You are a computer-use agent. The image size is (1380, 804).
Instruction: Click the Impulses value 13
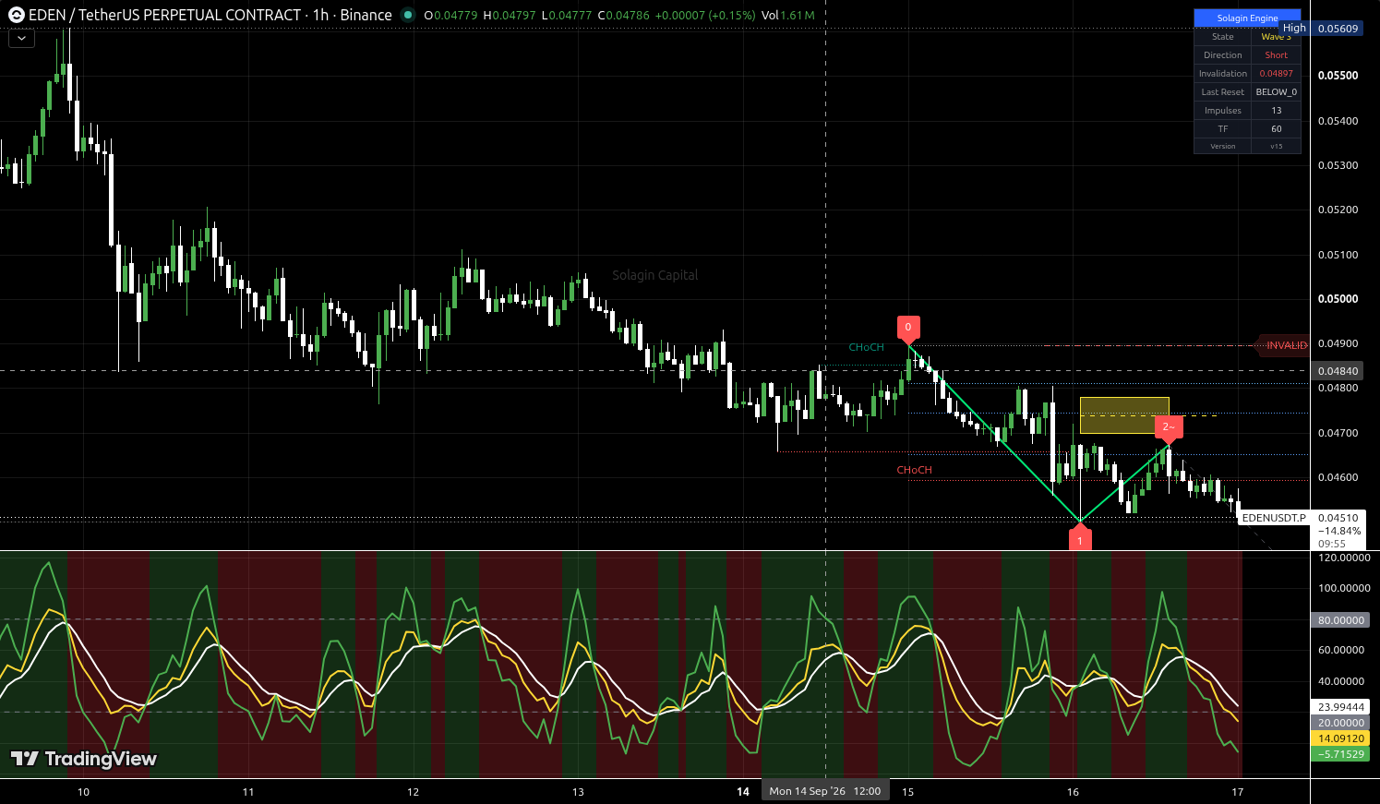coord(1276,111)
